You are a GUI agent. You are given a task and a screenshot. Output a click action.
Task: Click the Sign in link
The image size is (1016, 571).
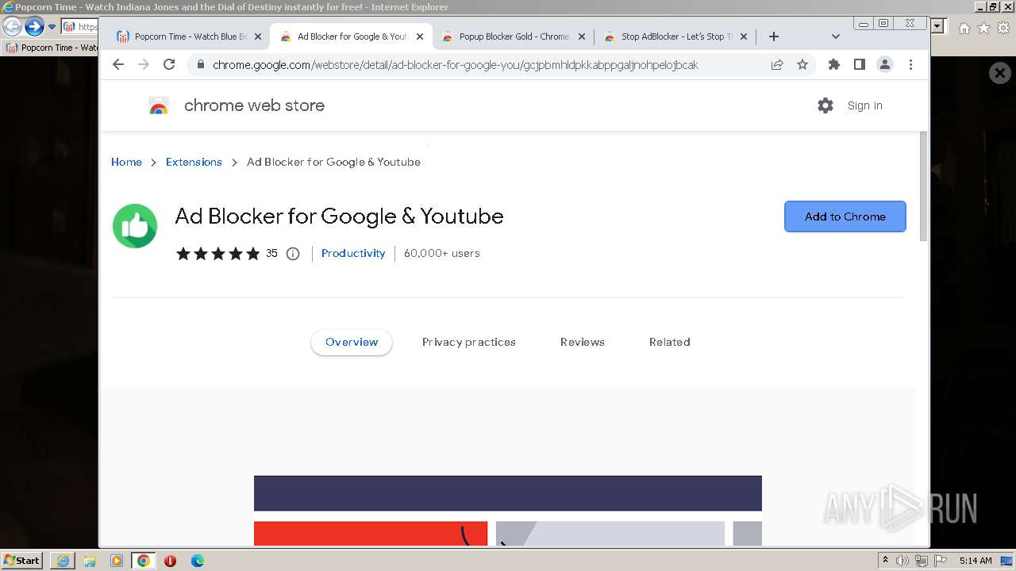[x=864, y=105]
